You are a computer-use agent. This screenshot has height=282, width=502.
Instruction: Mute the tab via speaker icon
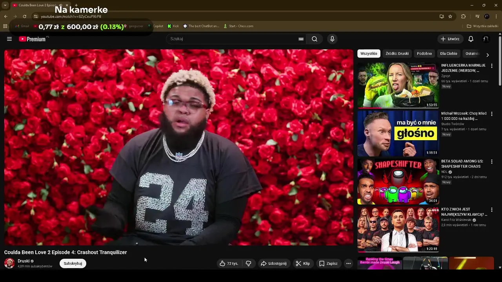click(60, 5)
